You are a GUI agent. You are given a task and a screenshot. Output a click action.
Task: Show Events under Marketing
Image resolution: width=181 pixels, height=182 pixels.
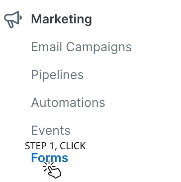coord(51,130)
